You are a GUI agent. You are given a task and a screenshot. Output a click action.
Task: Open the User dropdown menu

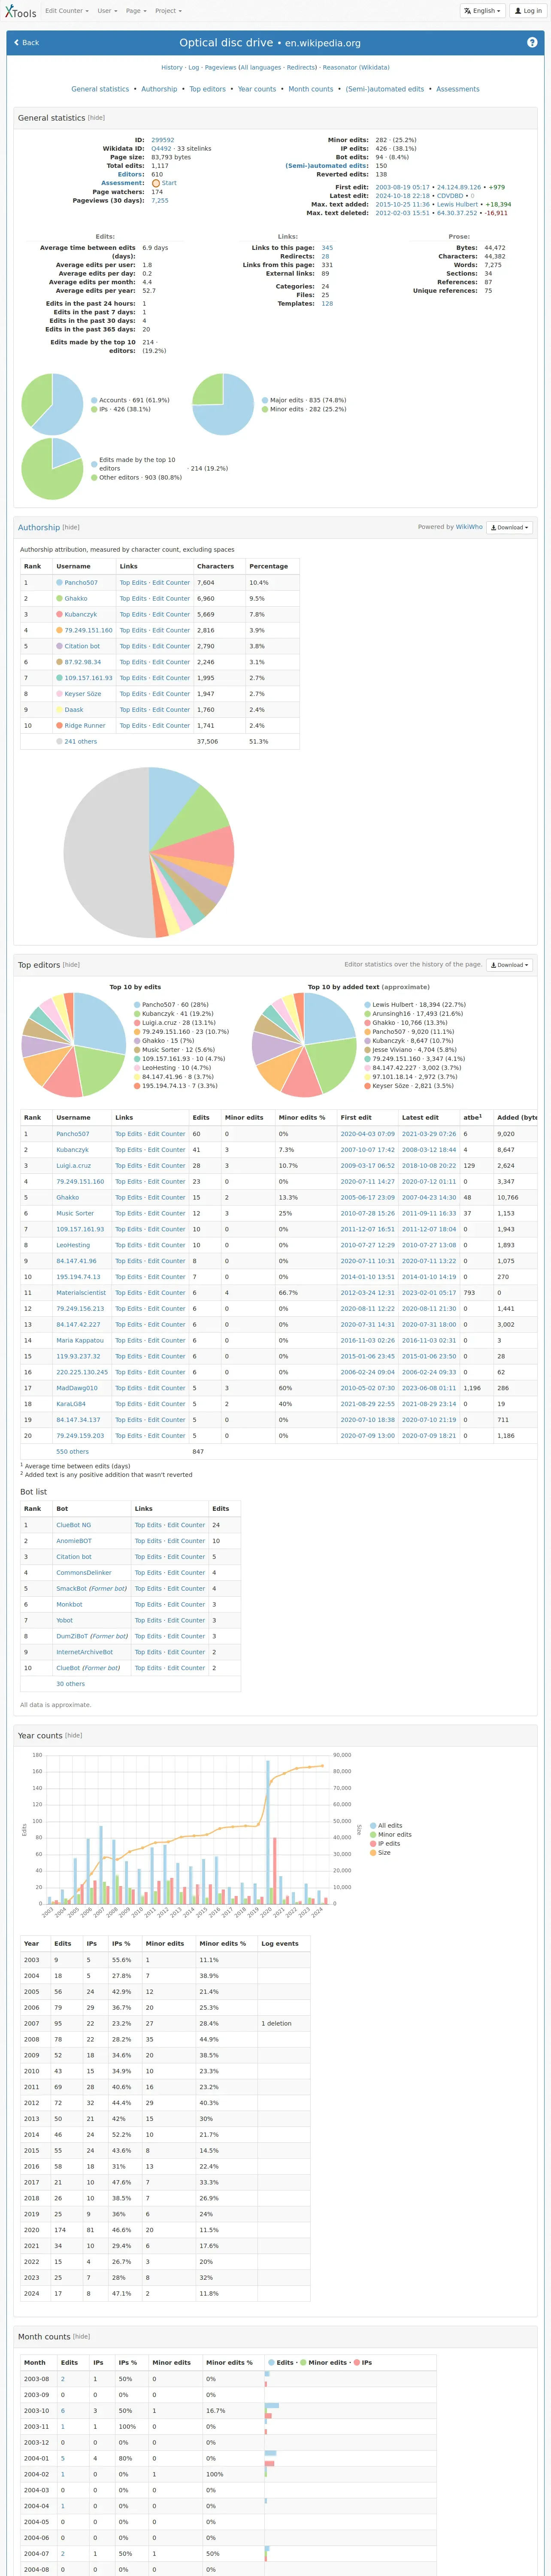(x=107, y=11)
